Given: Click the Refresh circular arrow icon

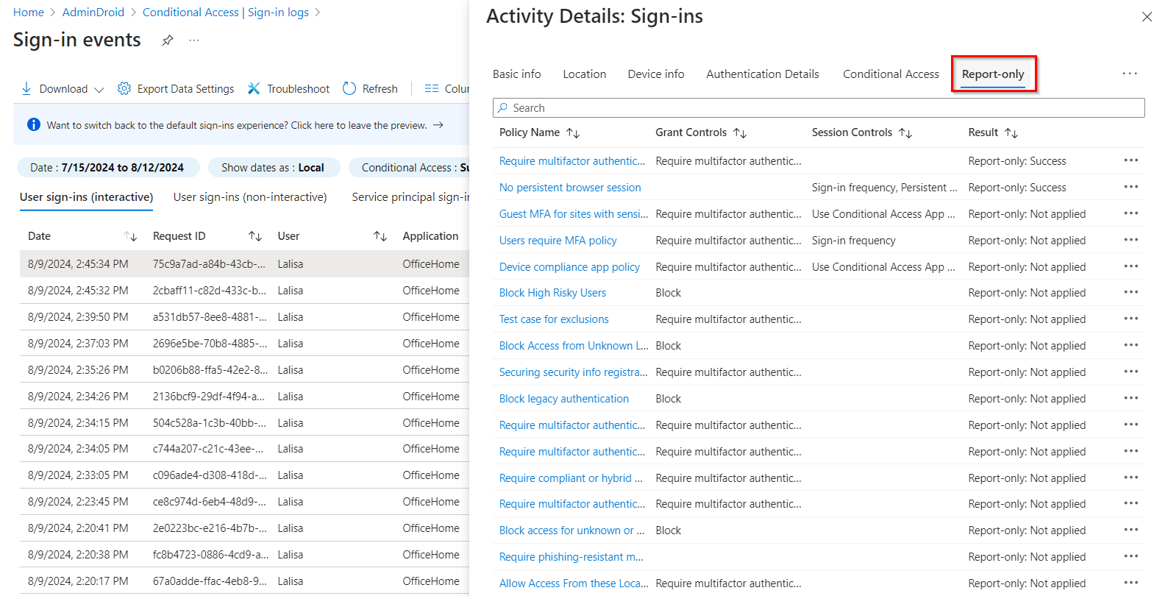Looking at the screenshot, I should (349, 89).
